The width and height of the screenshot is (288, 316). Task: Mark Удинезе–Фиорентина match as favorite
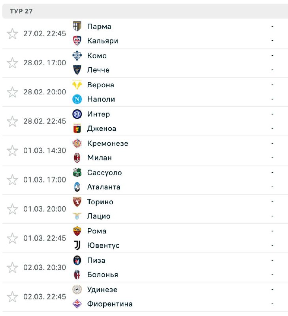coord(13,297)
